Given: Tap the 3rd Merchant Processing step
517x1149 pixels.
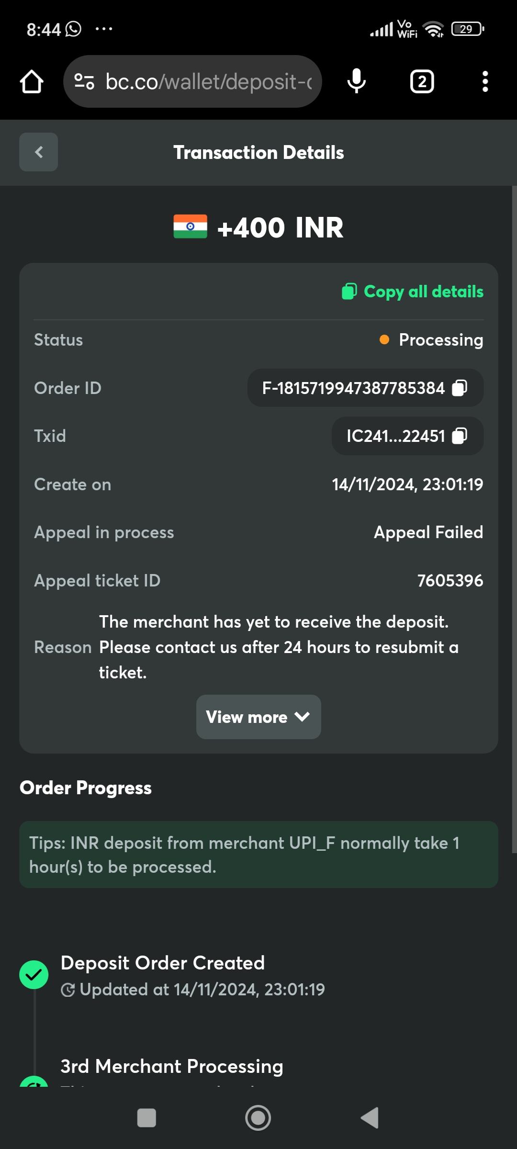Looking at the screenshot, I should point(172,1066).
